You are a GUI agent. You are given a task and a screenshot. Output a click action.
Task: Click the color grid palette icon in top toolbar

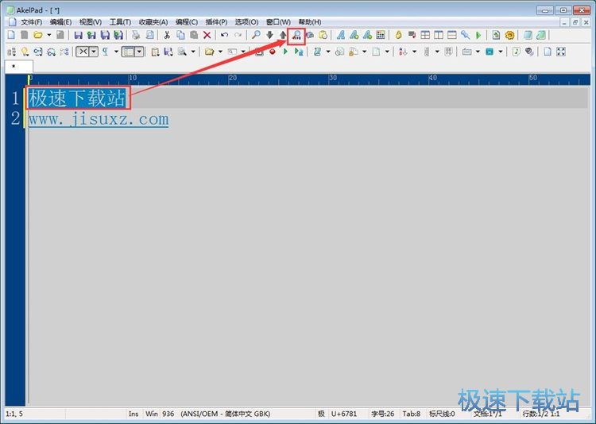coord(381,35)
